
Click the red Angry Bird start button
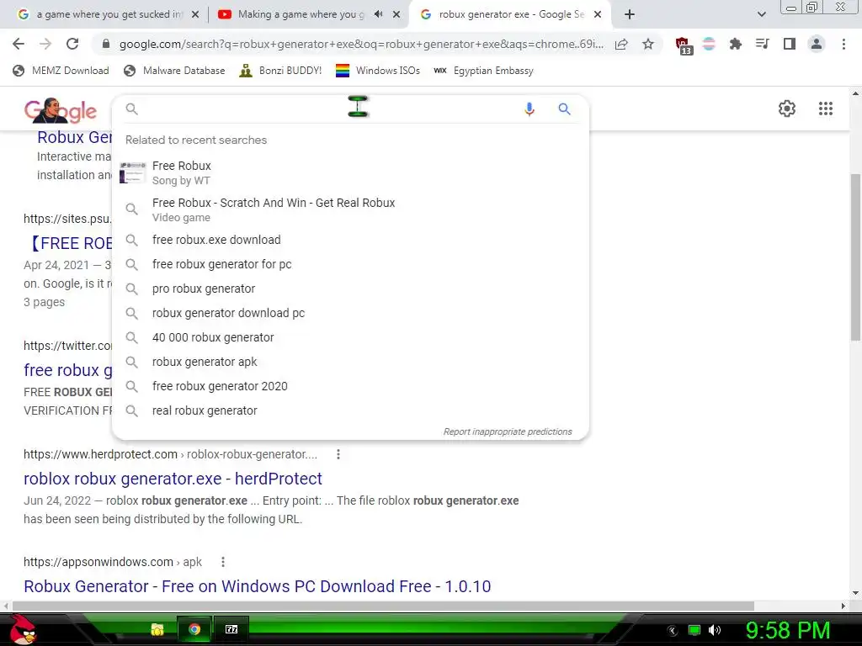tap(23, 629)
